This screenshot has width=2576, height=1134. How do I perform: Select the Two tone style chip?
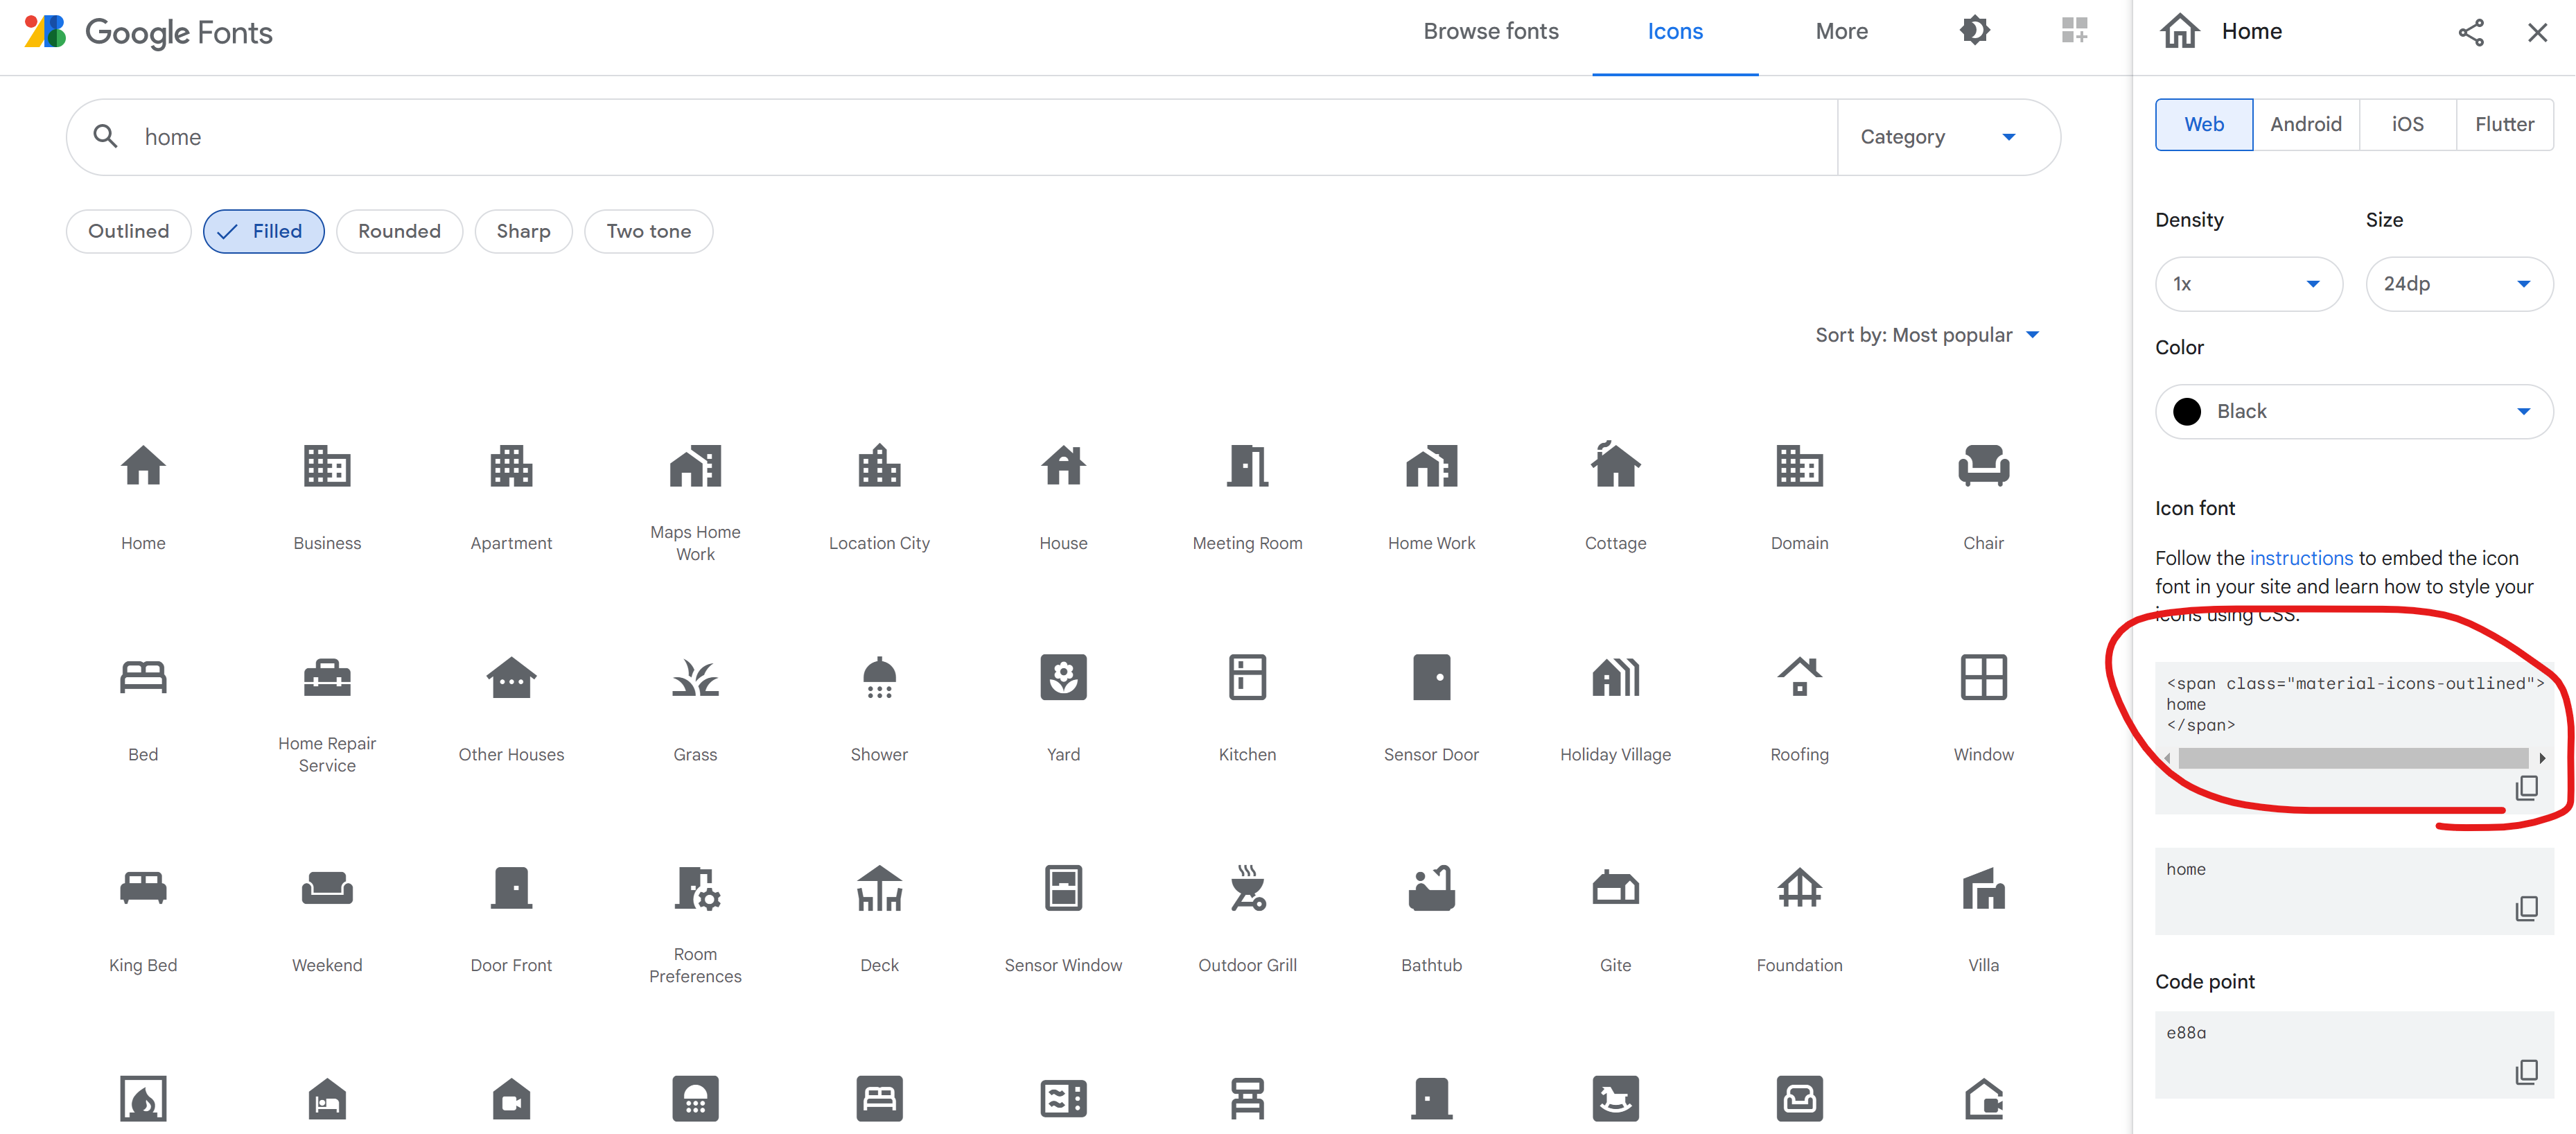648,231
